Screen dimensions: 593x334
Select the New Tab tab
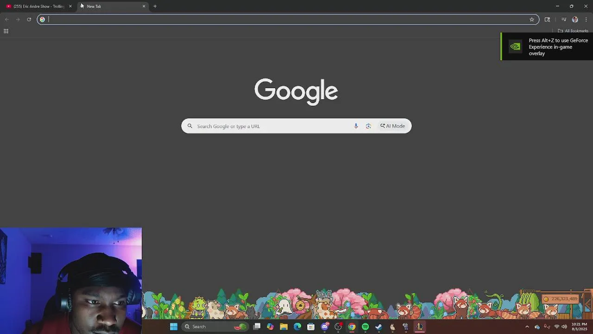(x=113, y=6)
